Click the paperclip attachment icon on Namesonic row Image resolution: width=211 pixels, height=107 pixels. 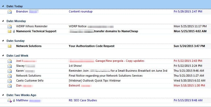(14, 31)
